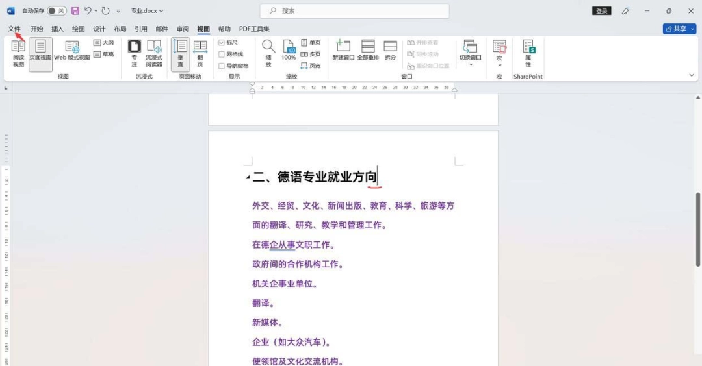Screen dimensions: 702x366
Task: Click 全部重排 Arrange All
Action: tap(368, 51)
